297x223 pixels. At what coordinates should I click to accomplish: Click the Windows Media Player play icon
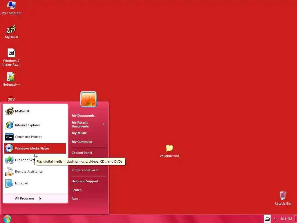point(9,148)
